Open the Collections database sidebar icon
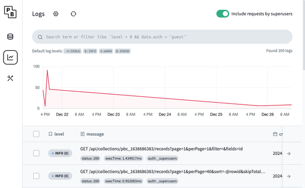 [x=10, y=36]
